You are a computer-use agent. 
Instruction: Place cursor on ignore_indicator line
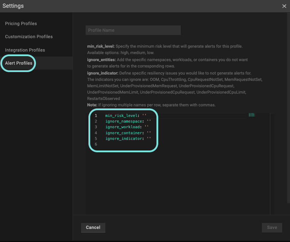tap(128, 138)
